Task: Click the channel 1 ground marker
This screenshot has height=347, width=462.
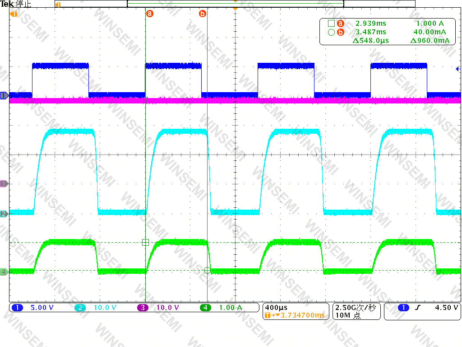Action: pos(4,96)
